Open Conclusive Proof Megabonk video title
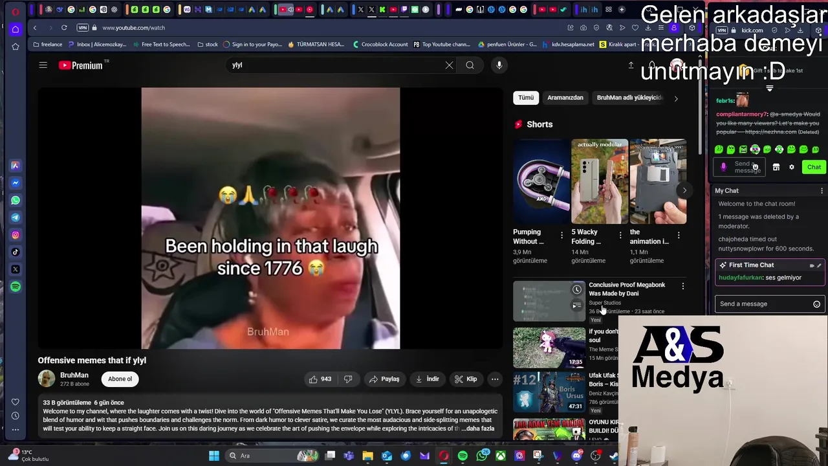828x466 pixels. (x=627, y=289)
